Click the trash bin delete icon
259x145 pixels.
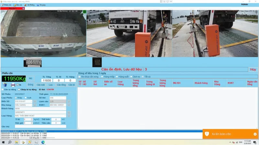pyautogui.click(x=5, y=85)
